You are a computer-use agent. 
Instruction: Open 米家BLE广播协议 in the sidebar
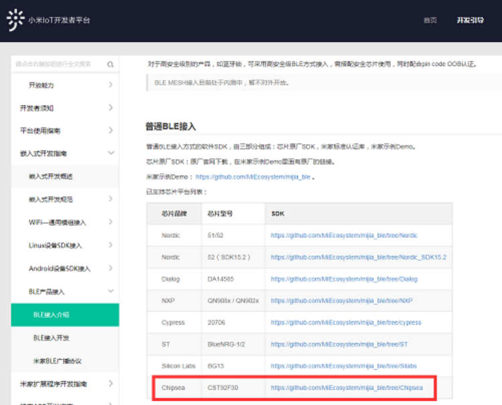[65, 361]
